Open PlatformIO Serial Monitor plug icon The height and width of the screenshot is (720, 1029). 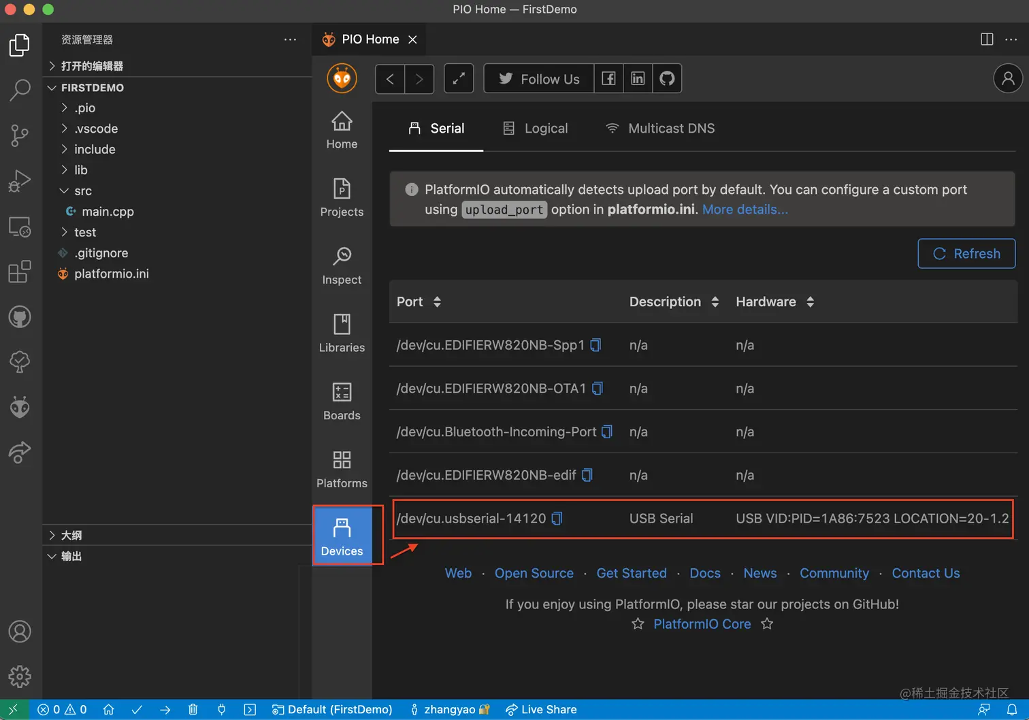point(221,710)
